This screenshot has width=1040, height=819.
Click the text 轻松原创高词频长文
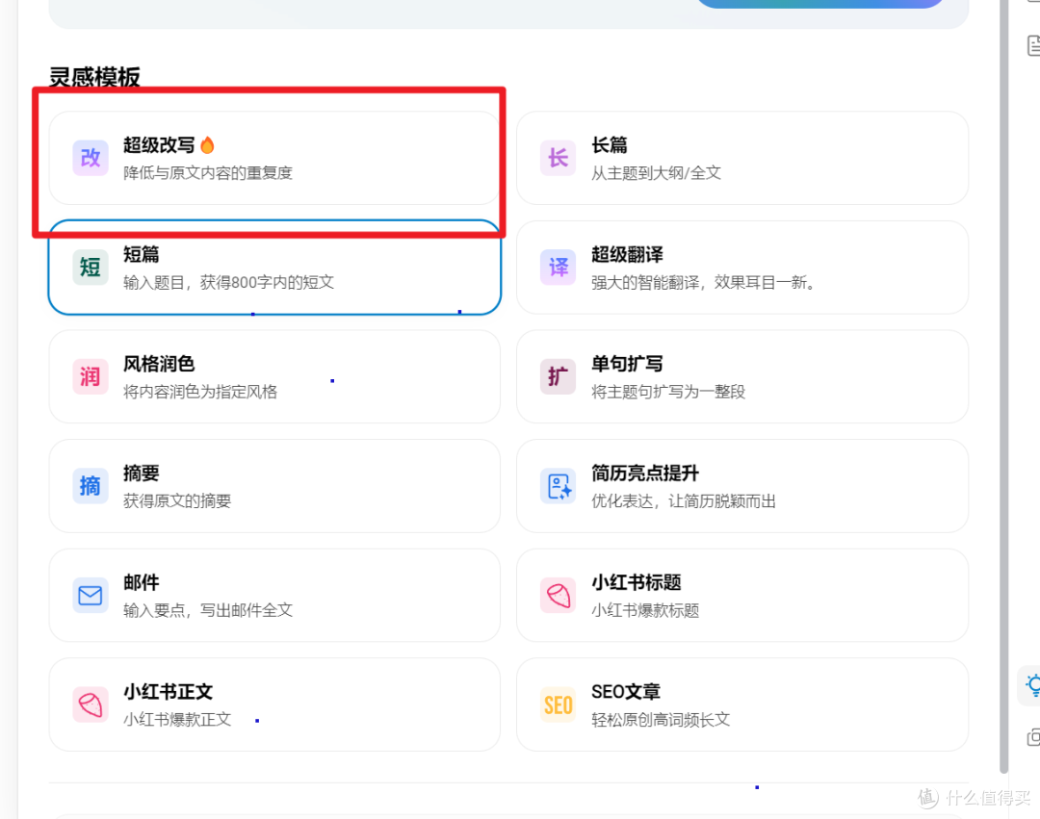coord(661,720)
